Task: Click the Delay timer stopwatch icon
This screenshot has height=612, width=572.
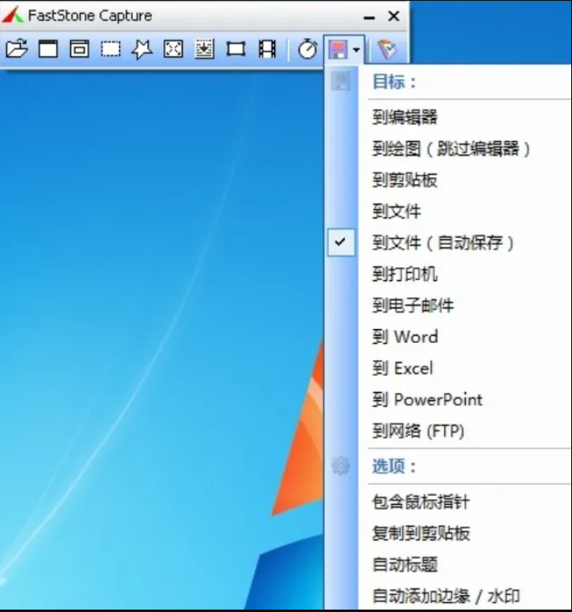Action: coord(307,49)
